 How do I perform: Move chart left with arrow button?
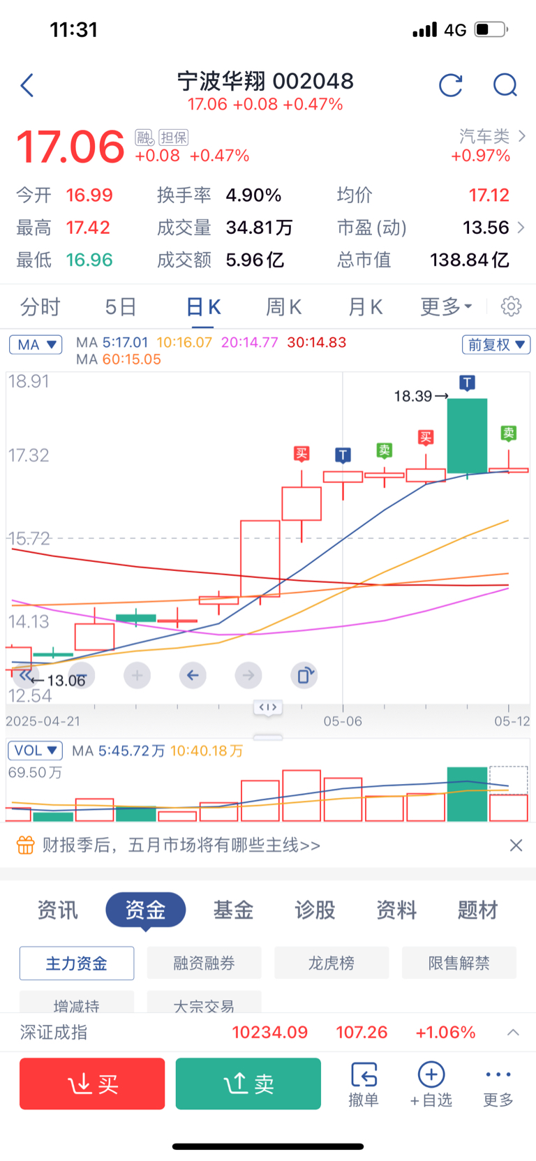pyautogui.click(x=193, y=675)
